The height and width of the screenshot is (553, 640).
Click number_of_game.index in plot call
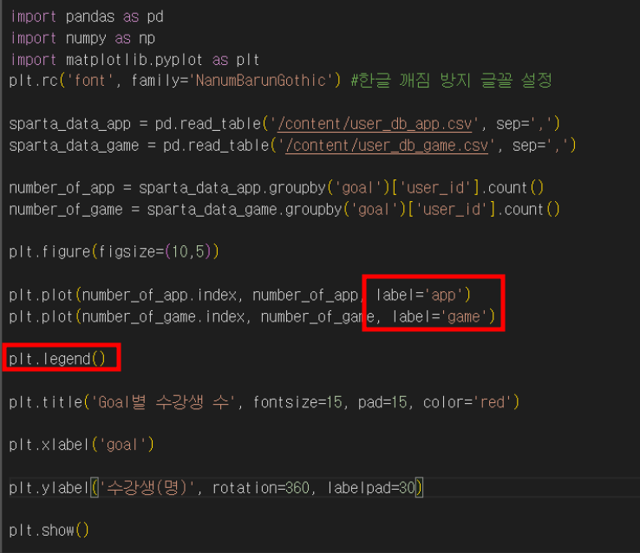(163, 316)
